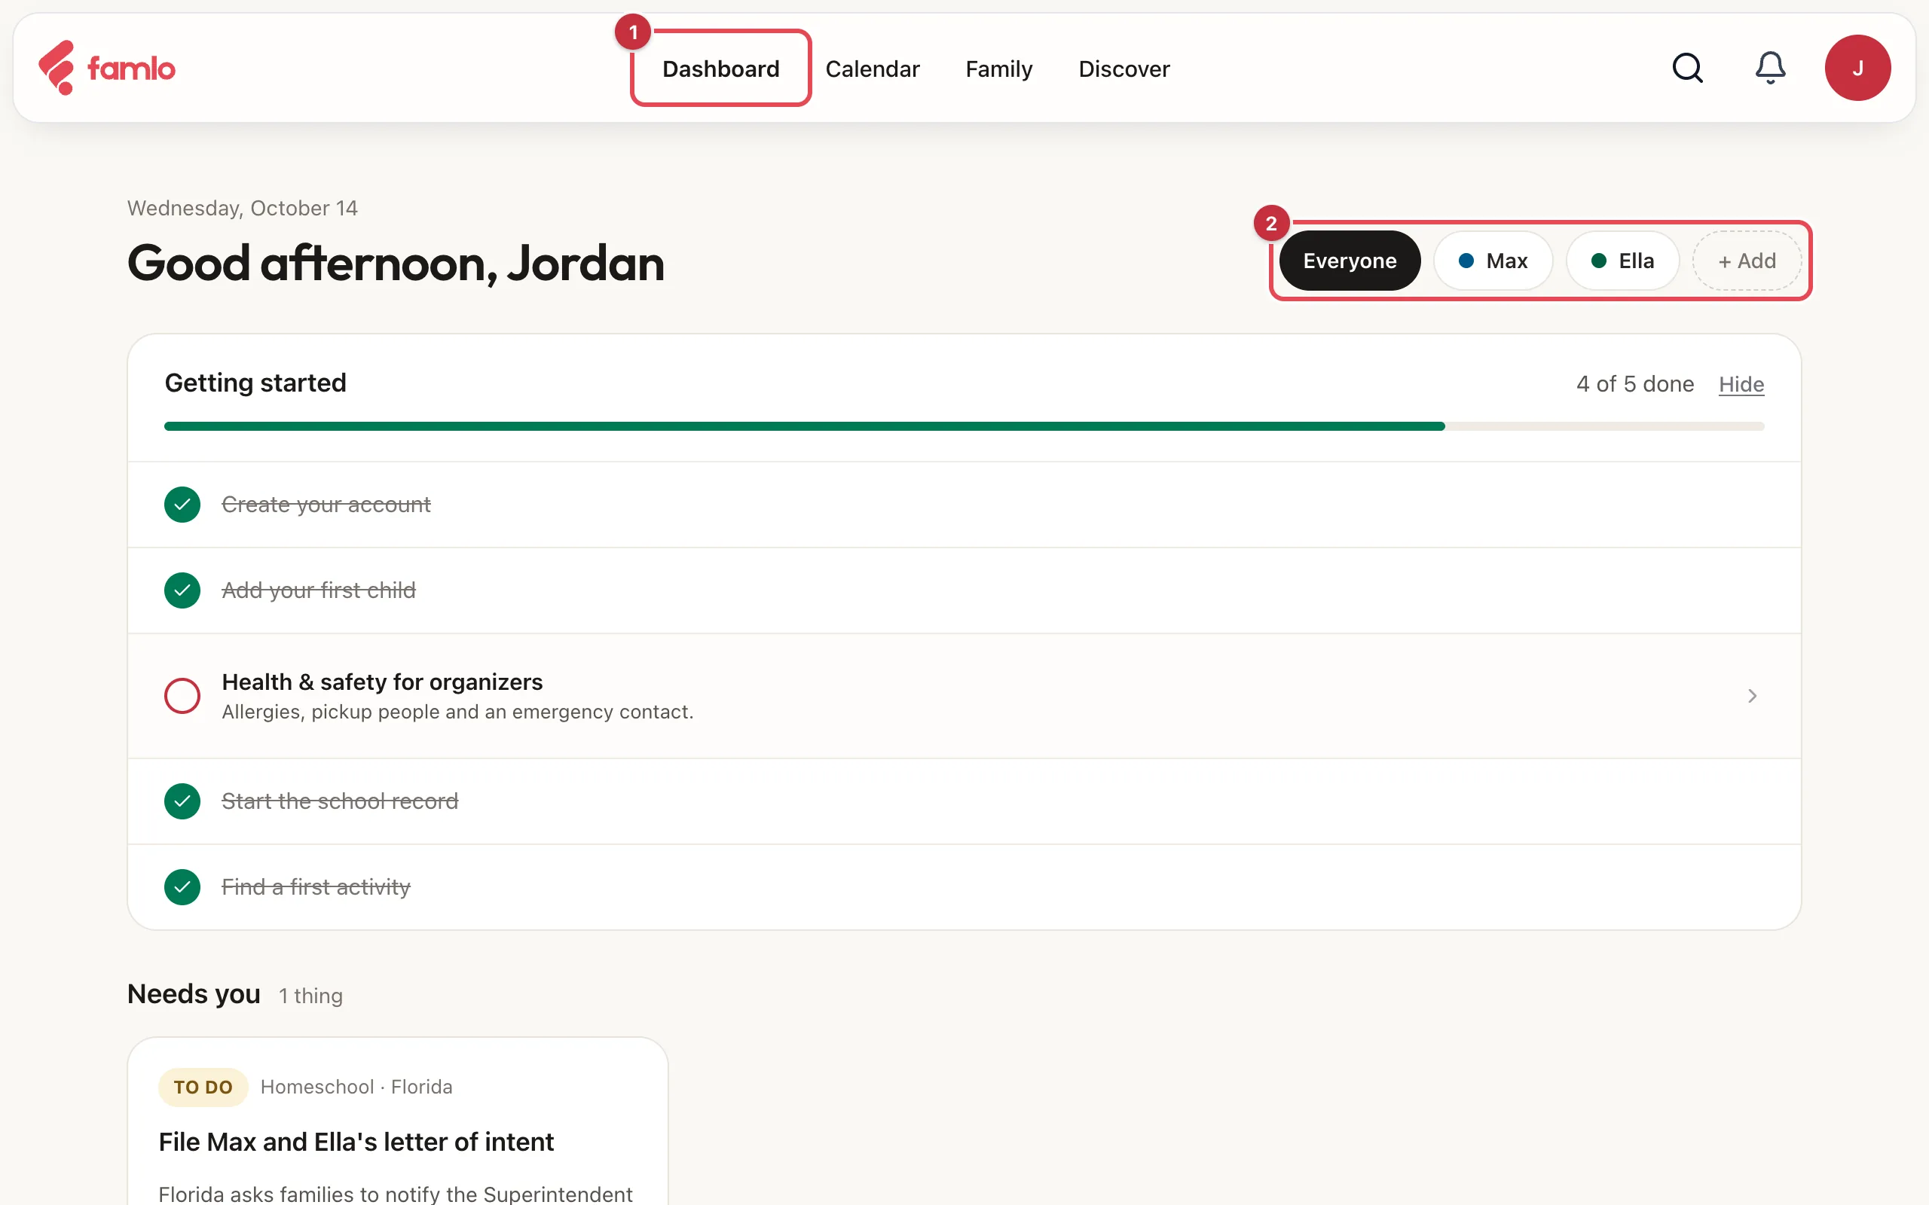
Task: Open File Max and Ella's letter of intent
Action: click(356, 1142)
